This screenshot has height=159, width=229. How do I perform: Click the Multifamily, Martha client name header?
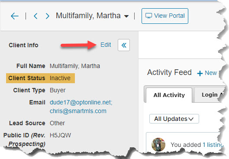(88, 16)
